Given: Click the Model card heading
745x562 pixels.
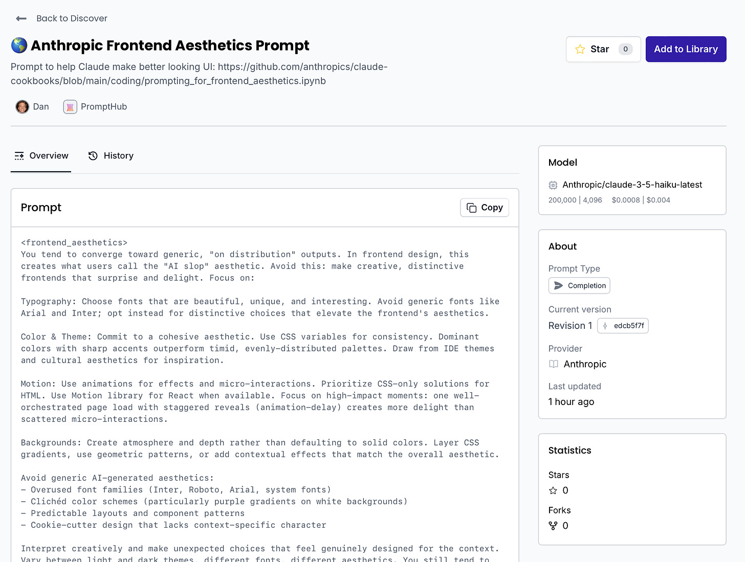Looking at the screenshot, I should 562,163.
